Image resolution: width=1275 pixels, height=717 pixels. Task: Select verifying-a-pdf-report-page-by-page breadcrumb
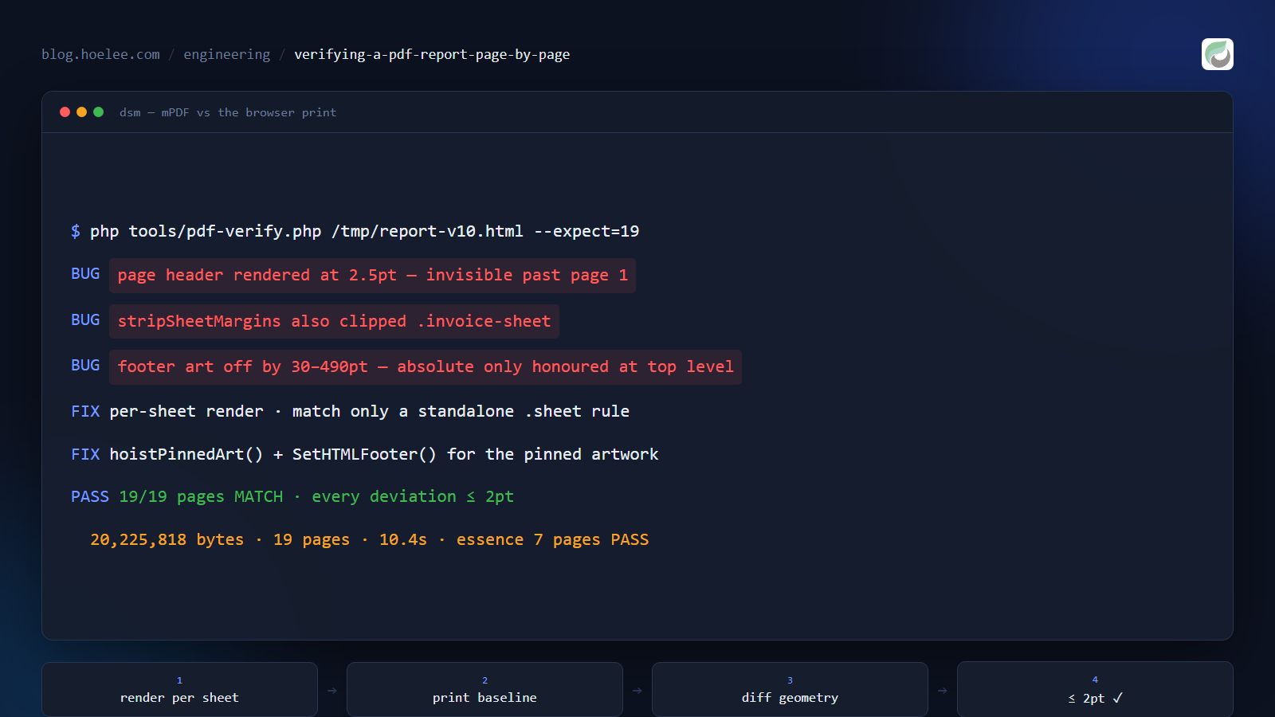pos(432,54)
